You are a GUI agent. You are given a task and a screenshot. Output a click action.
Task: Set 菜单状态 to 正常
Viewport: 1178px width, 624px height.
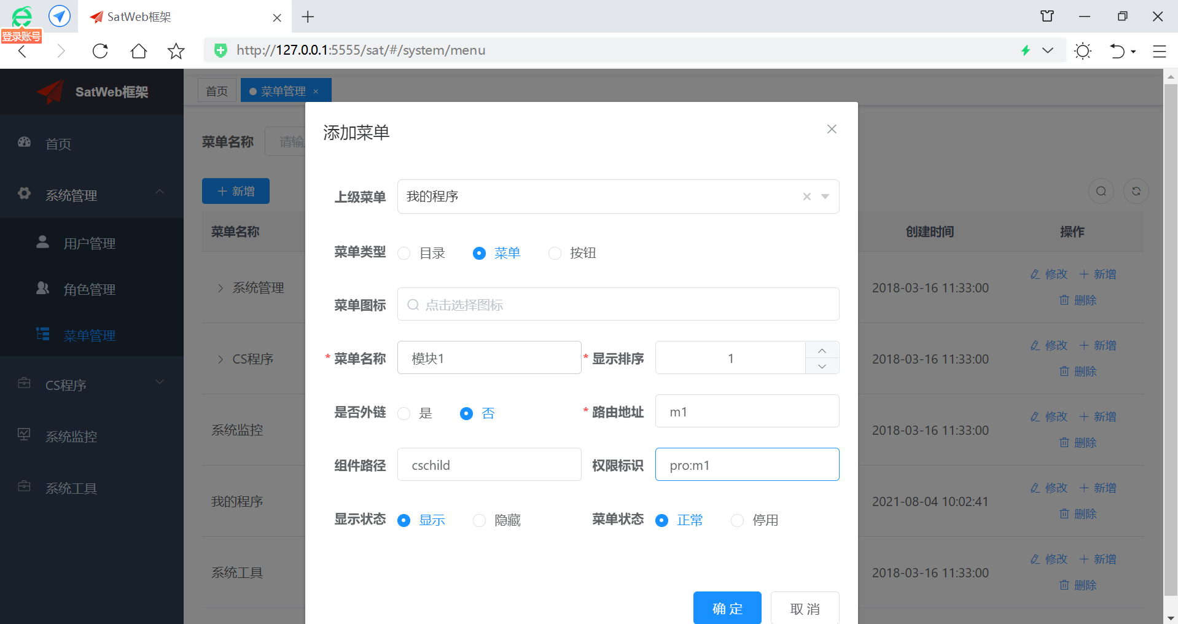click(679, 520)
